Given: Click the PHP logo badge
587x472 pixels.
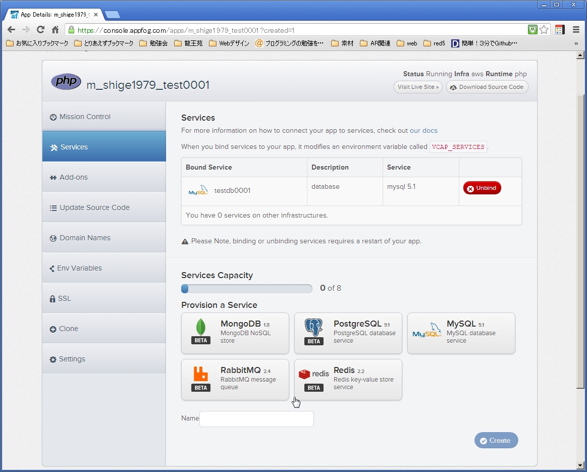Looking at the screenshot, I should coord(66,82).
